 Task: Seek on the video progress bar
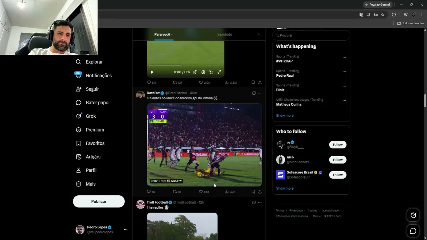pos(185,65)
